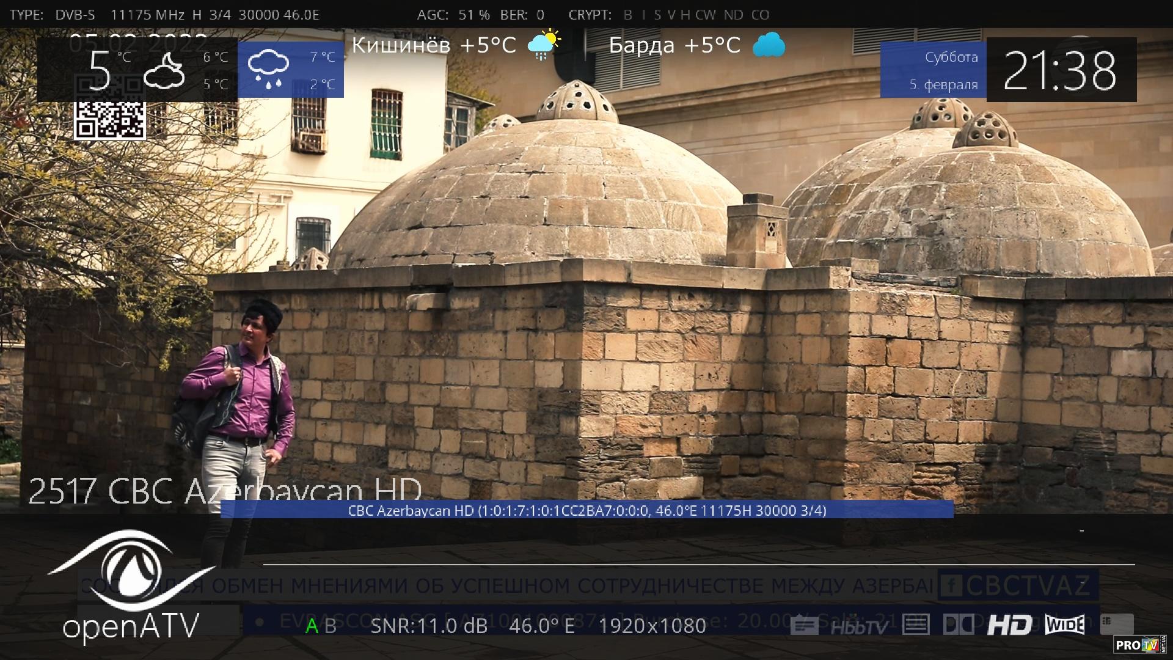Select tuner B indicator
Screen dimensions: 1173x660
pyautogui.click(x=331, y=626)
